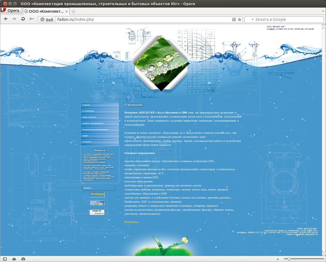The height and width of the screenshot is (262, 326).
Task: Open the Главная menu item
Action: [100, 105]
